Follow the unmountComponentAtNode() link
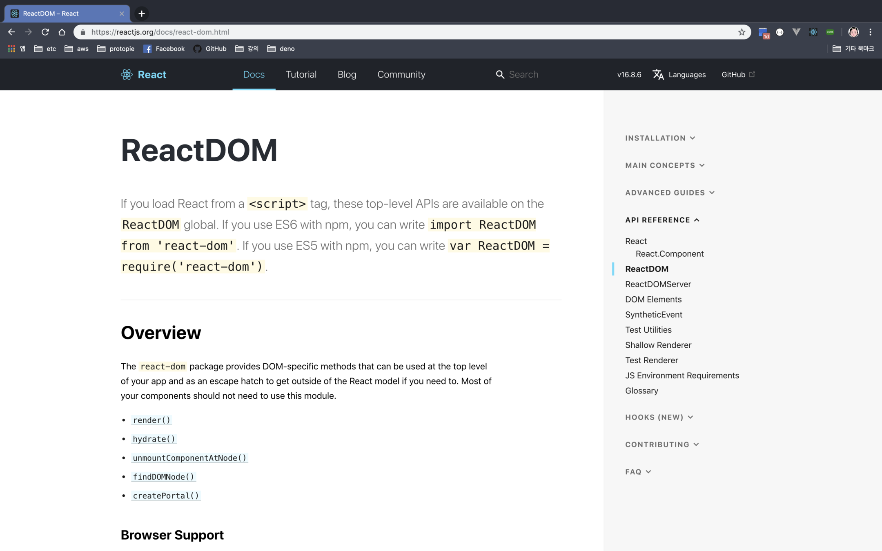The height and width of the screenshot is (551, 882). click(x=189, y=458)
